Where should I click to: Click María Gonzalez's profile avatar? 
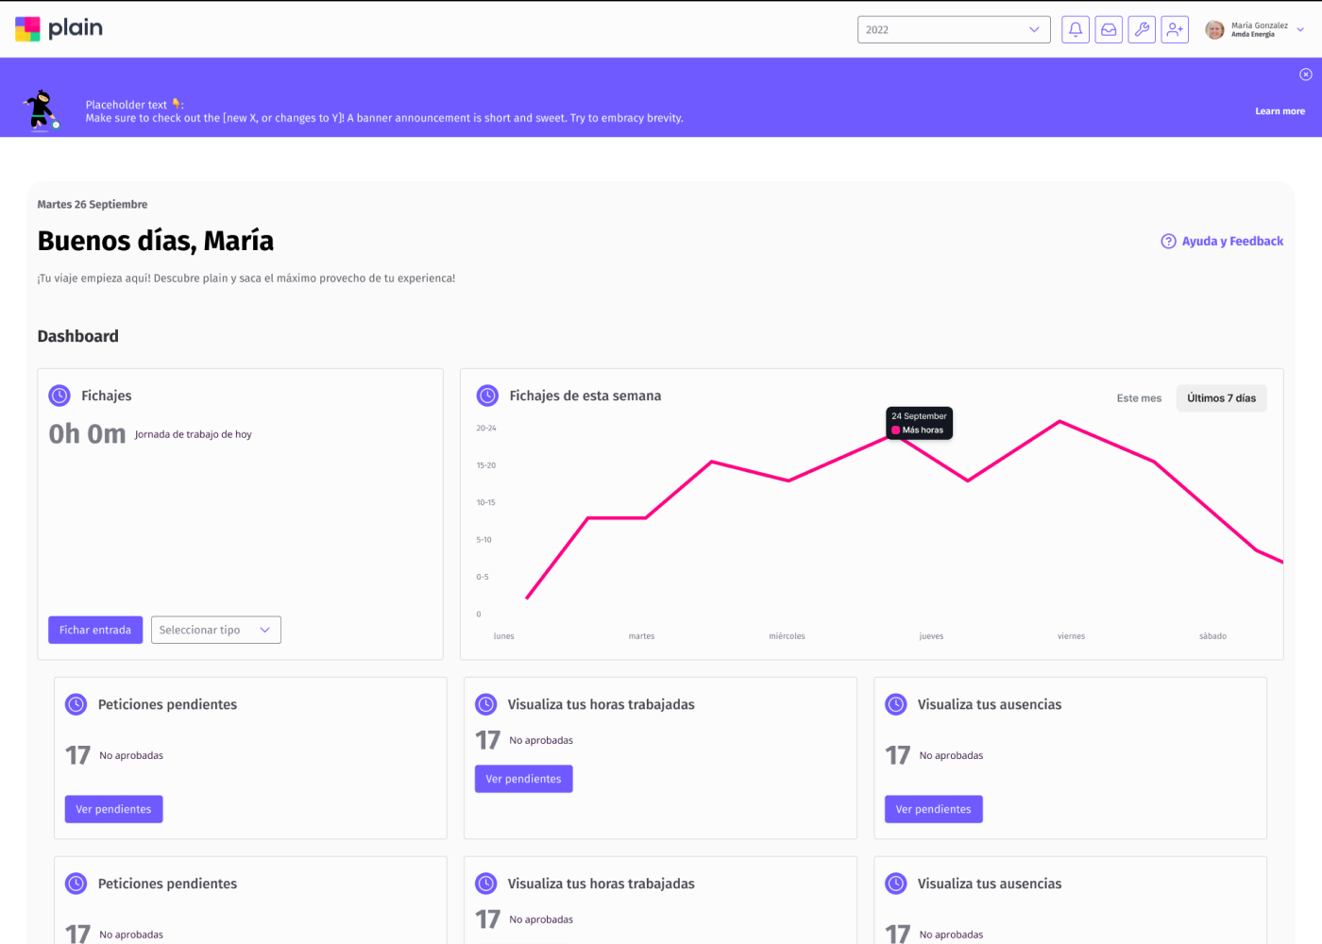coord(1215,30)
